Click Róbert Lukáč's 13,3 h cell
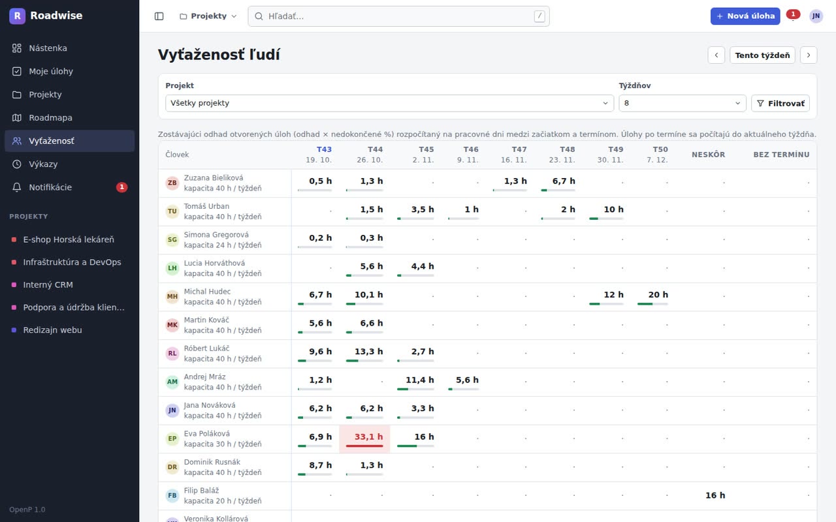 point(364,354)
